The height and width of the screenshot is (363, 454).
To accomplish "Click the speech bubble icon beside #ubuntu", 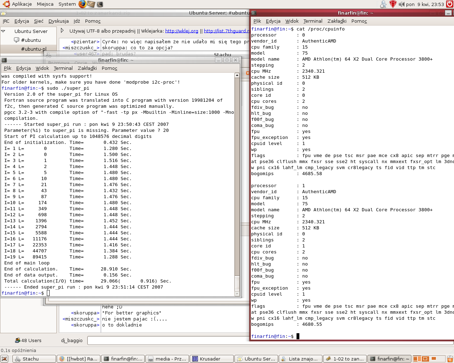I will [x=16, y=40].
